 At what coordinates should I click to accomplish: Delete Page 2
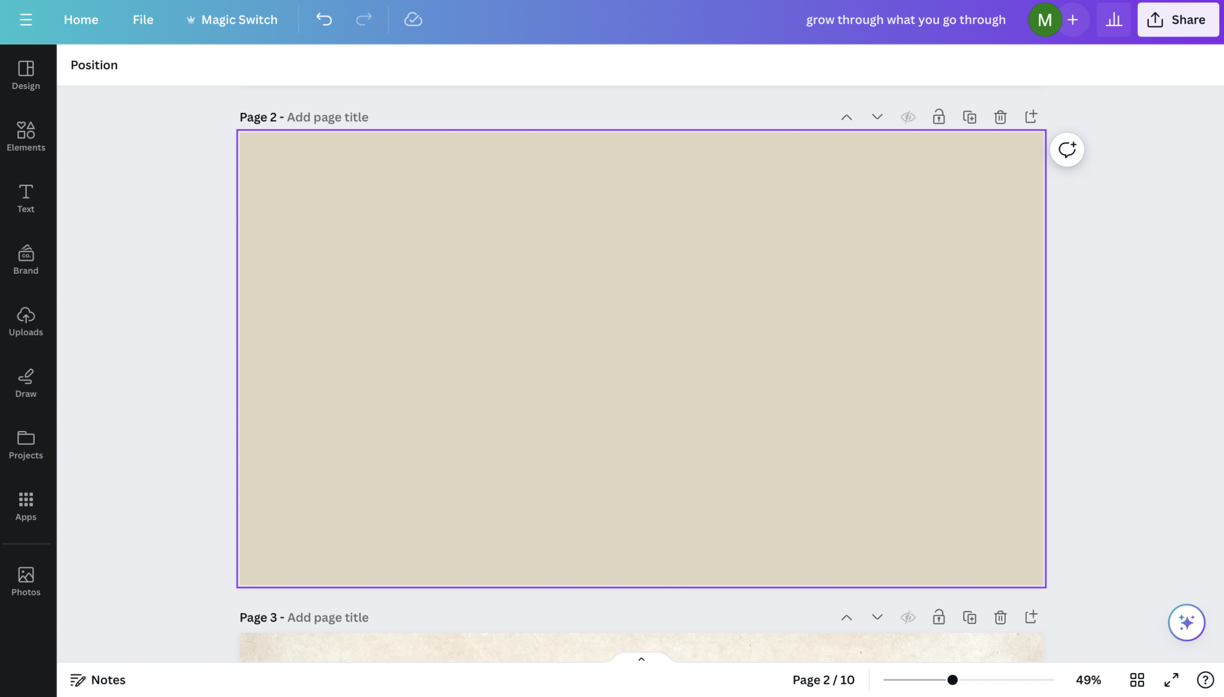pyautogui.click(x=999, y=117)
